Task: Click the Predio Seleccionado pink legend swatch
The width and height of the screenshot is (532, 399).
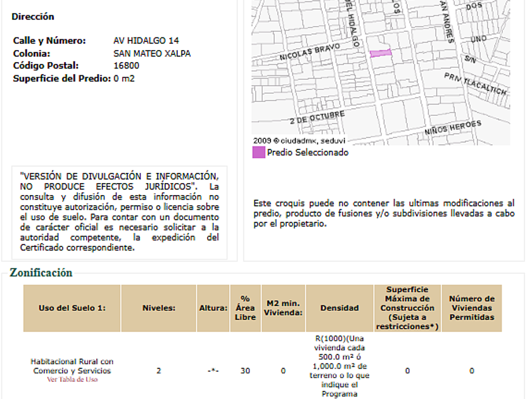Action: click(x=258, y=153)
